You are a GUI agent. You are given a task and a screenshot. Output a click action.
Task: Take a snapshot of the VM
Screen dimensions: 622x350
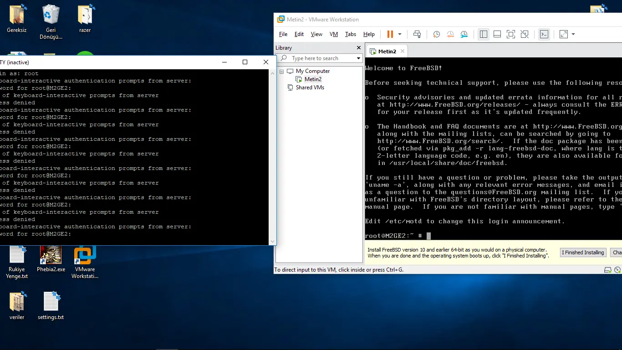(436, 34)
